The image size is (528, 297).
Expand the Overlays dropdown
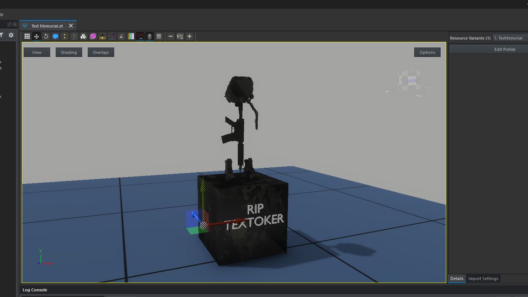coord(101,52)
